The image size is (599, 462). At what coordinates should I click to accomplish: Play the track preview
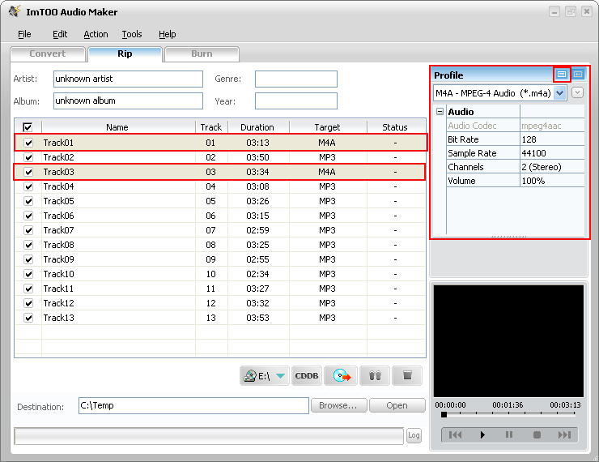click(482, 434)
